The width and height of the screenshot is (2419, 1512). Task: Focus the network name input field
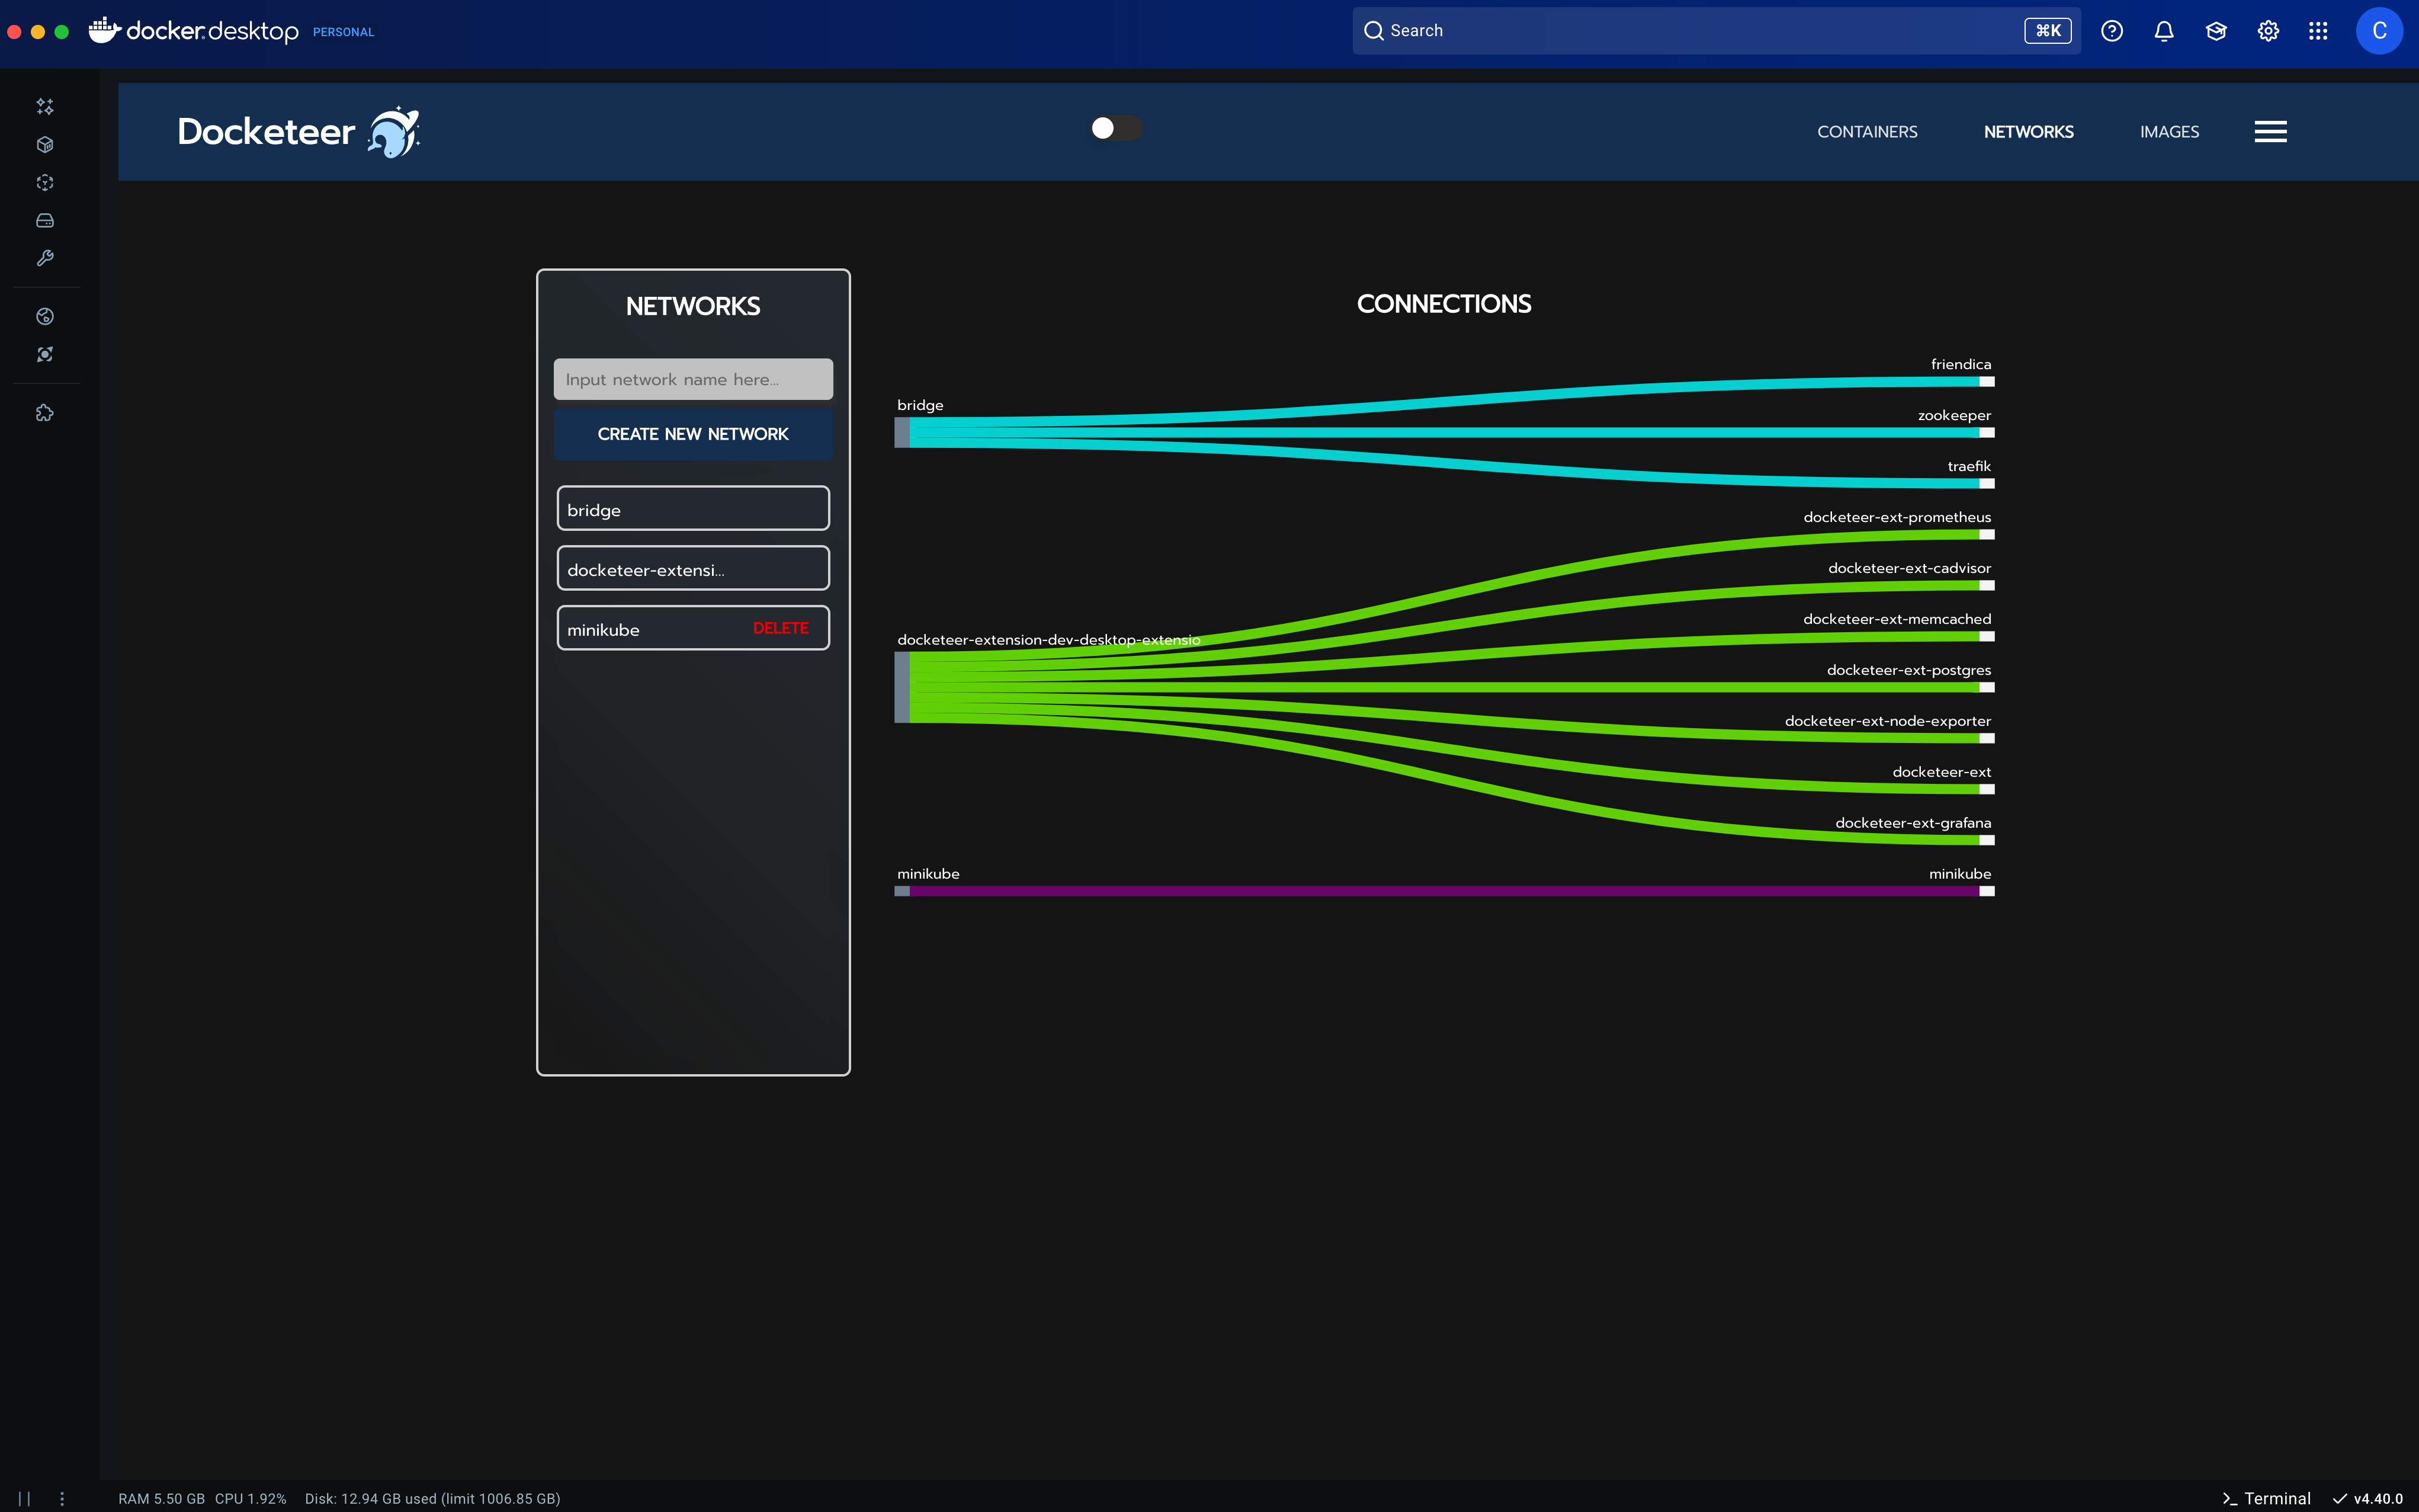tap(693, 379)
